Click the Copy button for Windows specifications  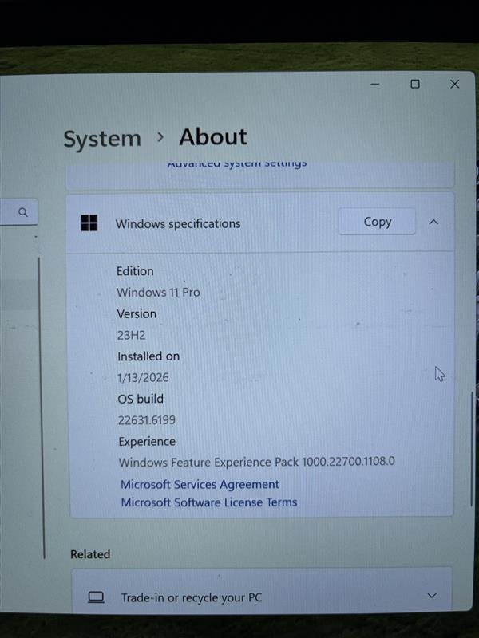(x=377, y=222)
